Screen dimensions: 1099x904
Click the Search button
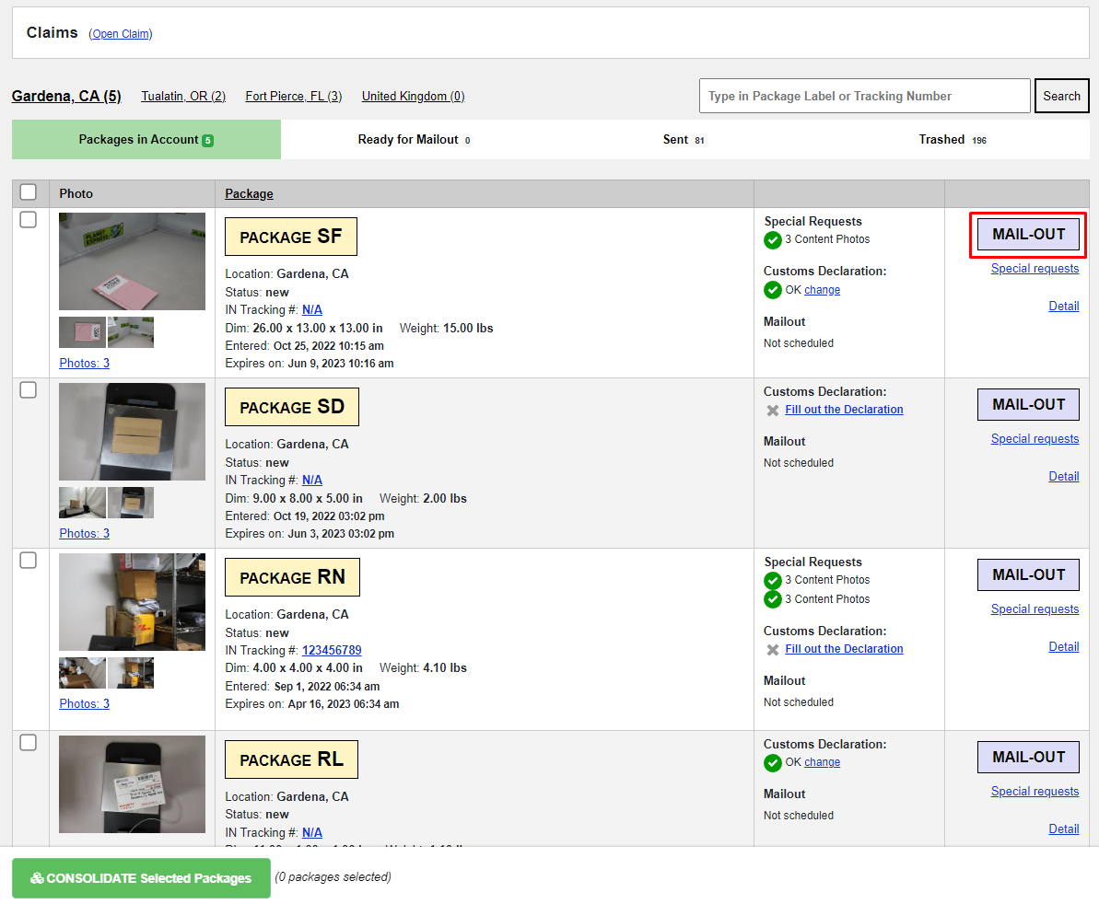point(1061,96)
